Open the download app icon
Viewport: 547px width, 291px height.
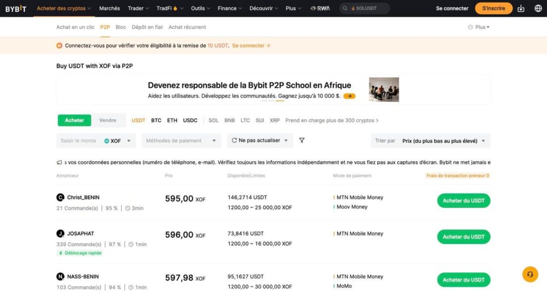click(x=520, y=9)
